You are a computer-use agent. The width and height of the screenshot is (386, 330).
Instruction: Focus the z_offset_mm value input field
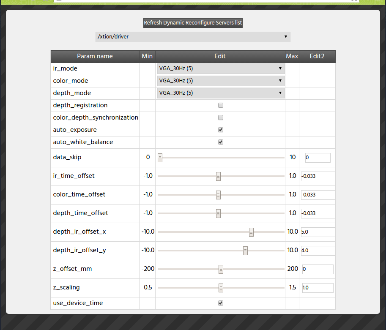[x=318, y=269]
